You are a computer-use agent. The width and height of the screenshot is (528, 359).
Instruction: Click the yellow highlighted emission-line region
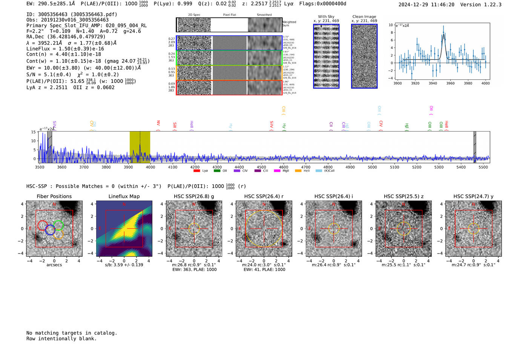140,147
